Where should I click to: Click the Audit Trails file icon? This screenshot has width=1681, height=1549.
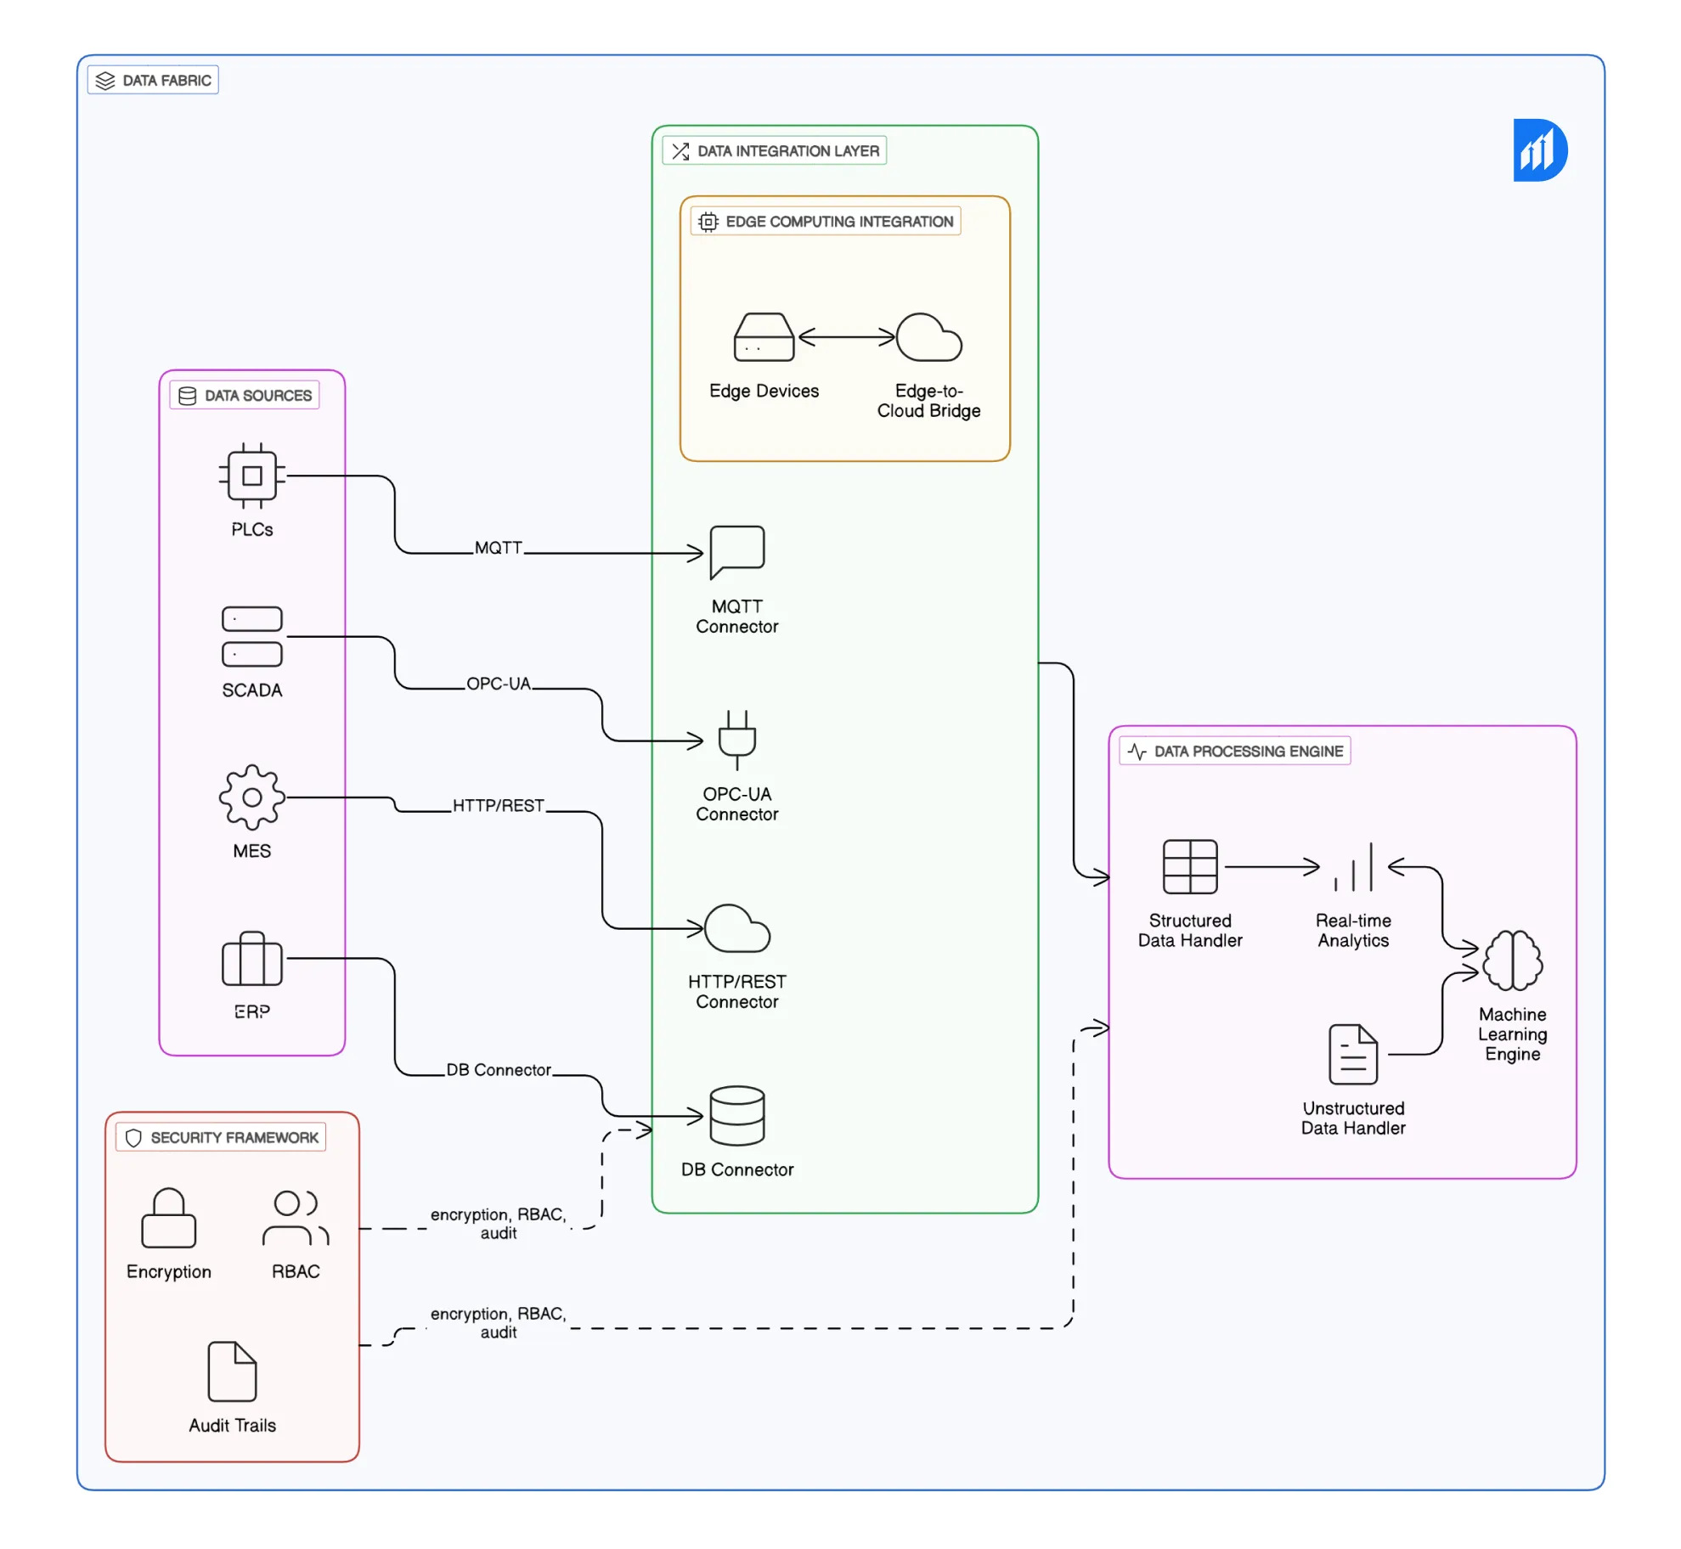[x=232, y=1371]
